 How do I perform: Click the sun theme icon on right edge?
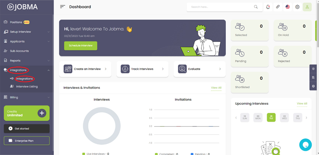(x=313, y=69)
